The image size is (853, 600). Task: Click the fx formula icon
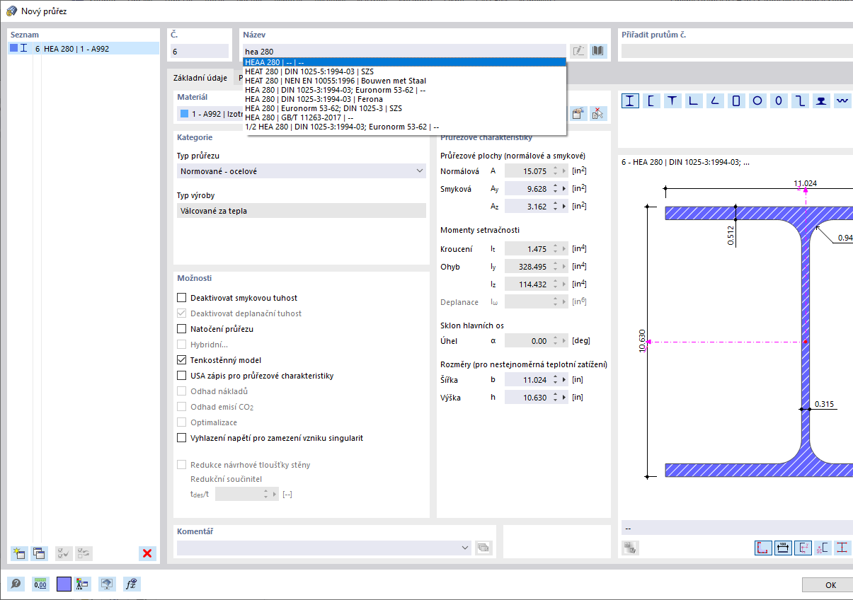(x=130, y=584)
